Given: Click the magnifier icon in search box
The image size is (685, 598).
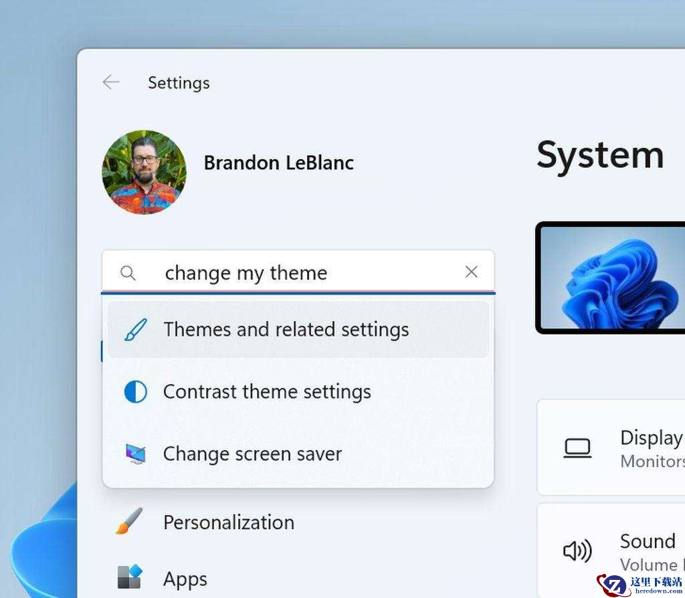Looking at the screenshot, I should (128, 273).
